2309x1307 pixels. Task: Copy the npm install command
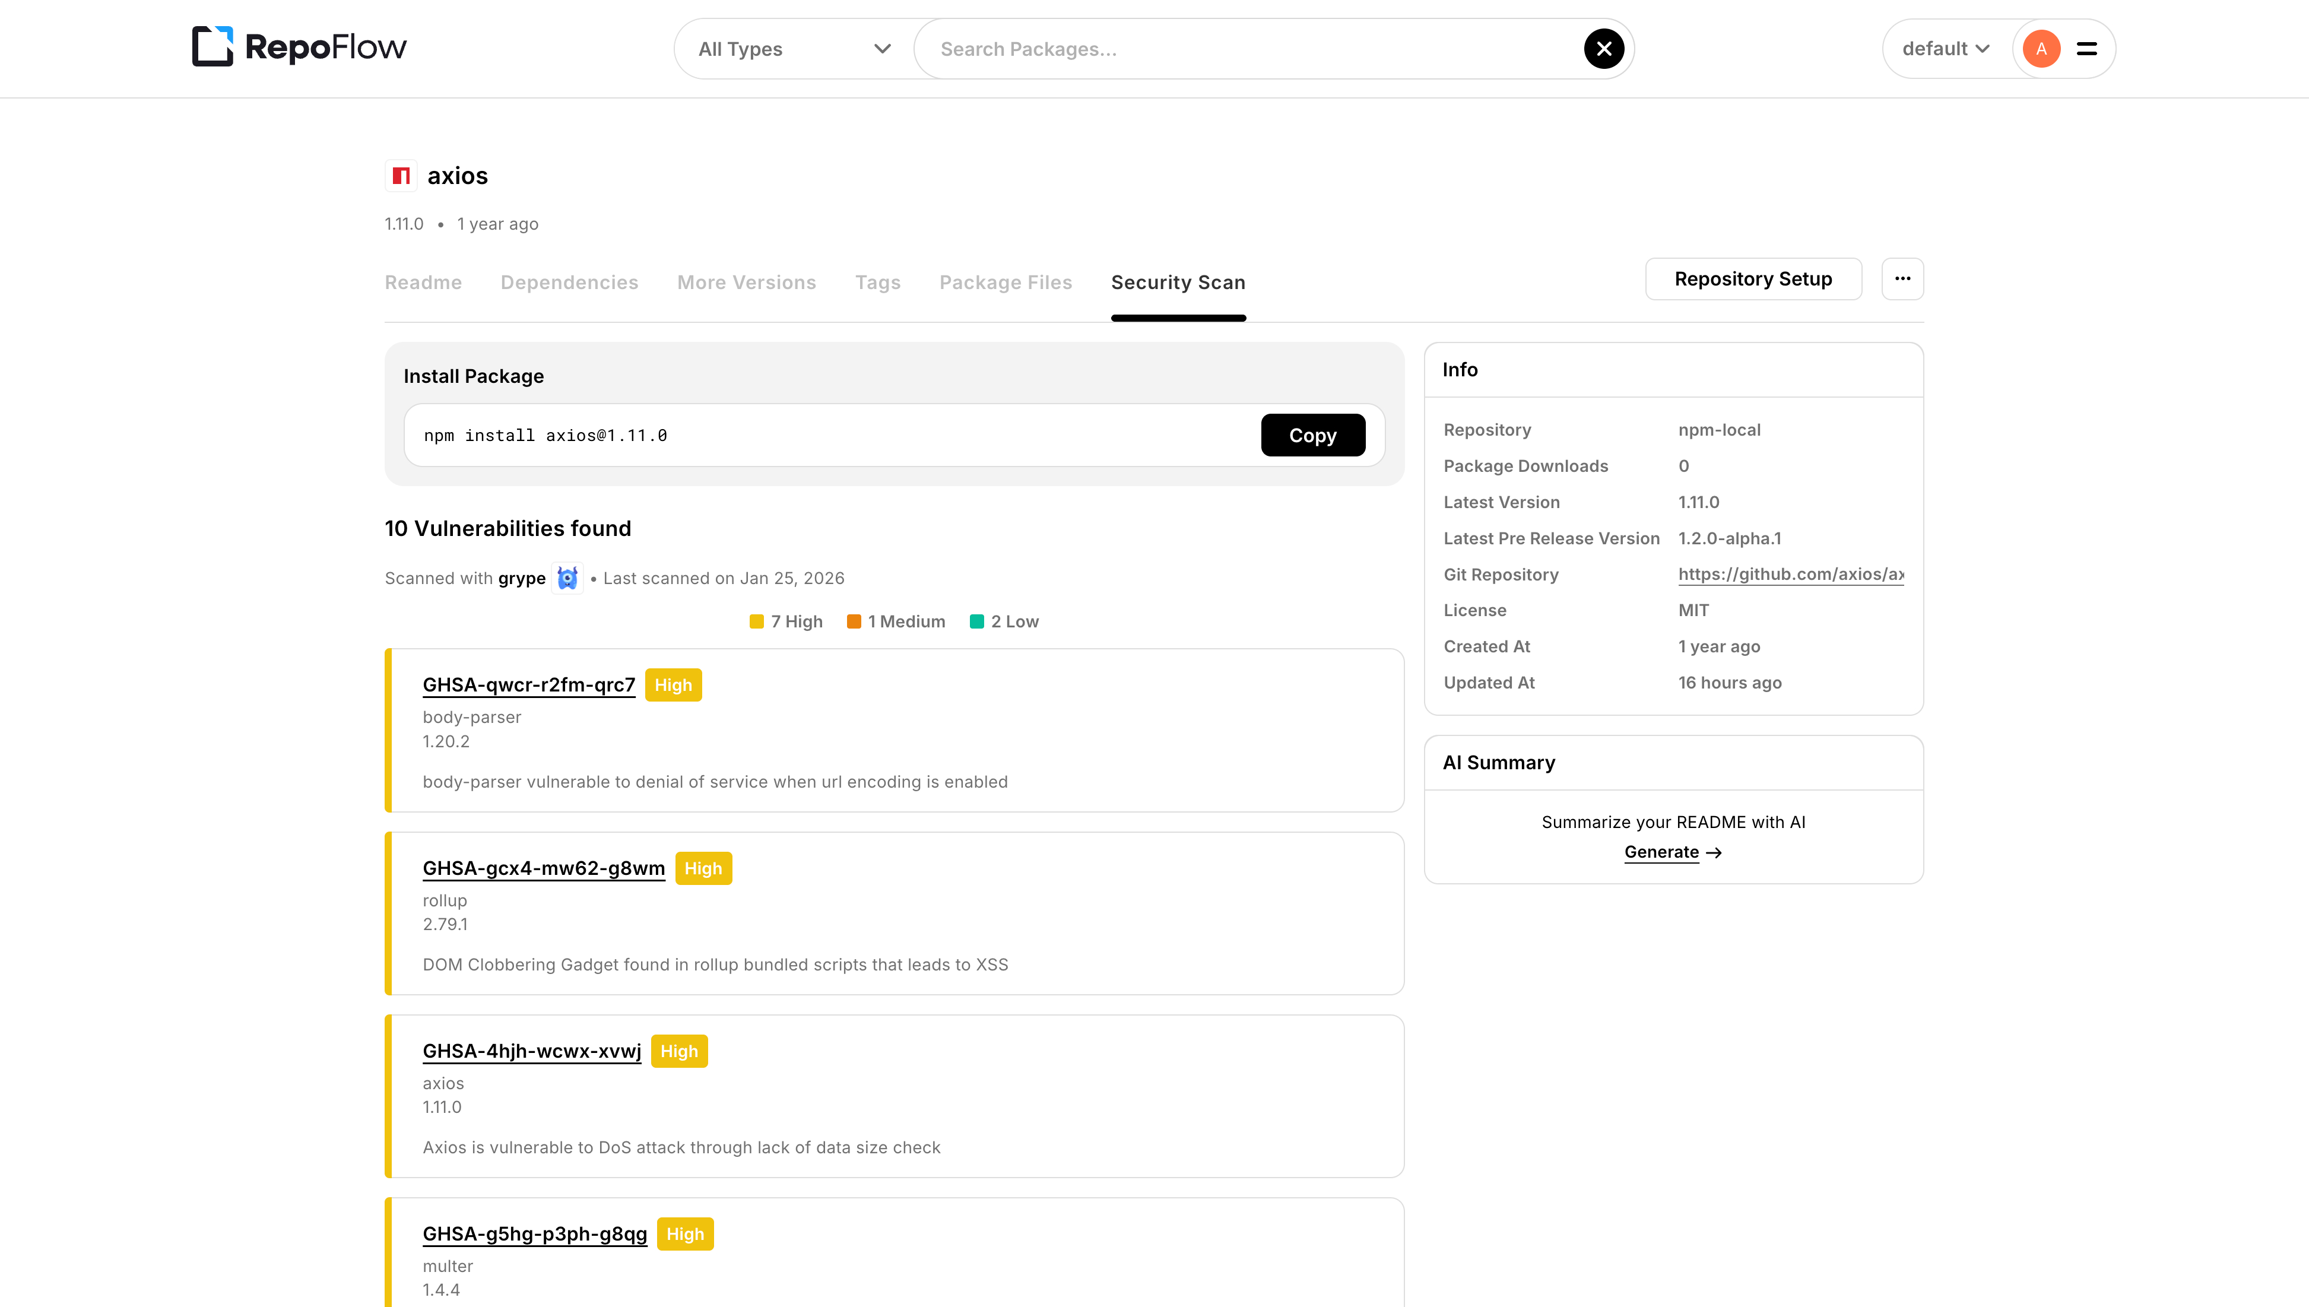tap(1313, 435)
